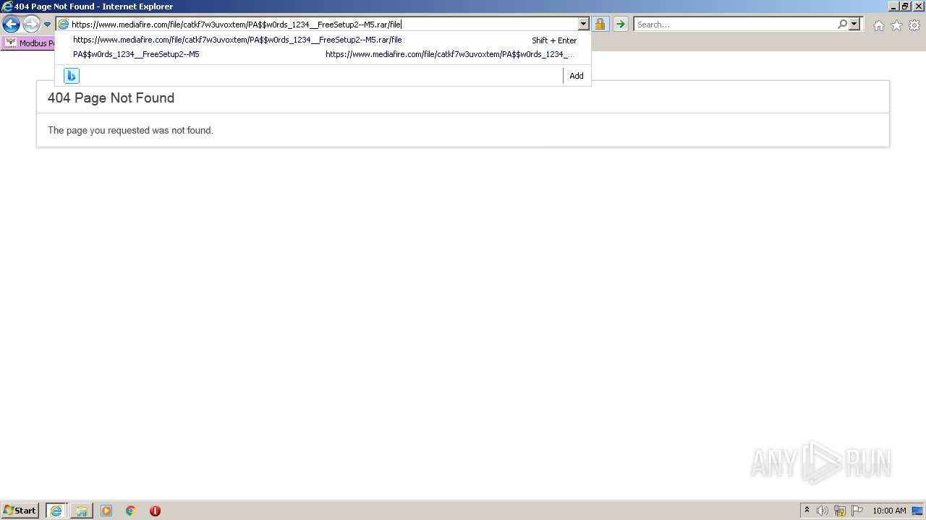Image resolution: width=926 pixels, height=520 pixels.
Task: Click the Bing search provider icon
Action: tap(71, 76)
